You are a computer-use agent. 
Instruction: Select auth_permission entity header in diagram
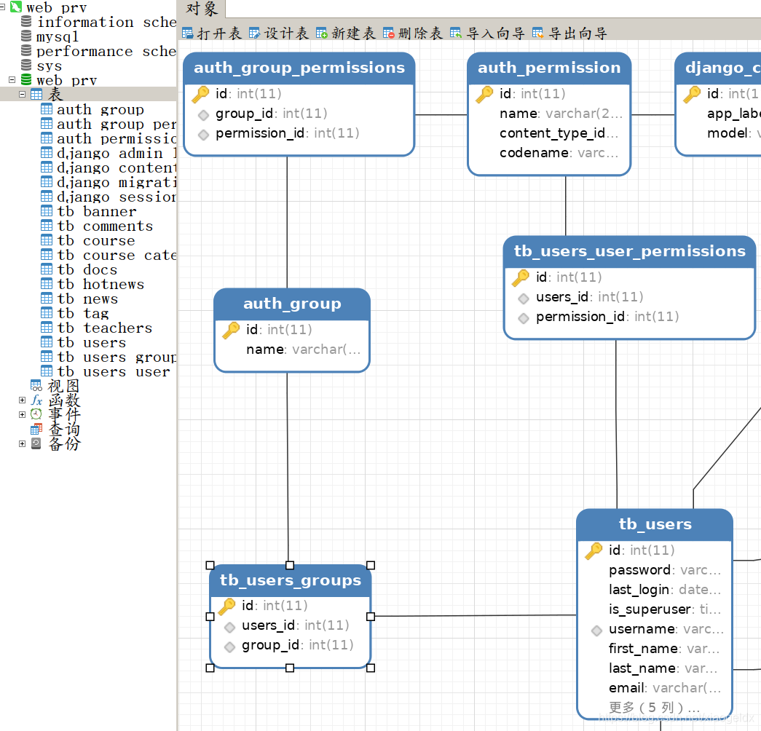click(x=549, y=68)
